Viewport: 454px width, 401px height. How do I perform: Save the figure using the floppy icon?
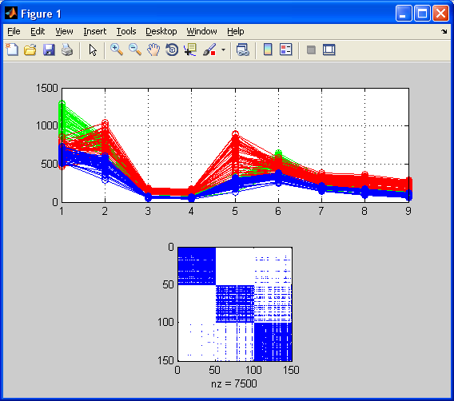click(x=49, y=50)
